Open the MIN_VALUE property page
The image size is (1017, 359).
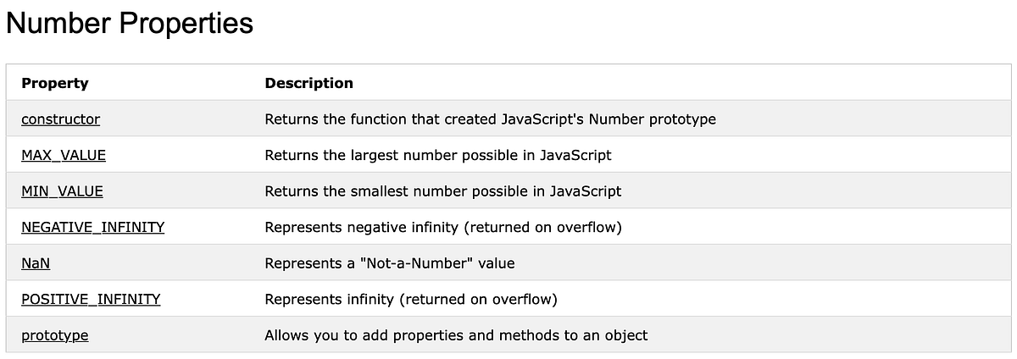pyautogui.click(x=62, y=191)
